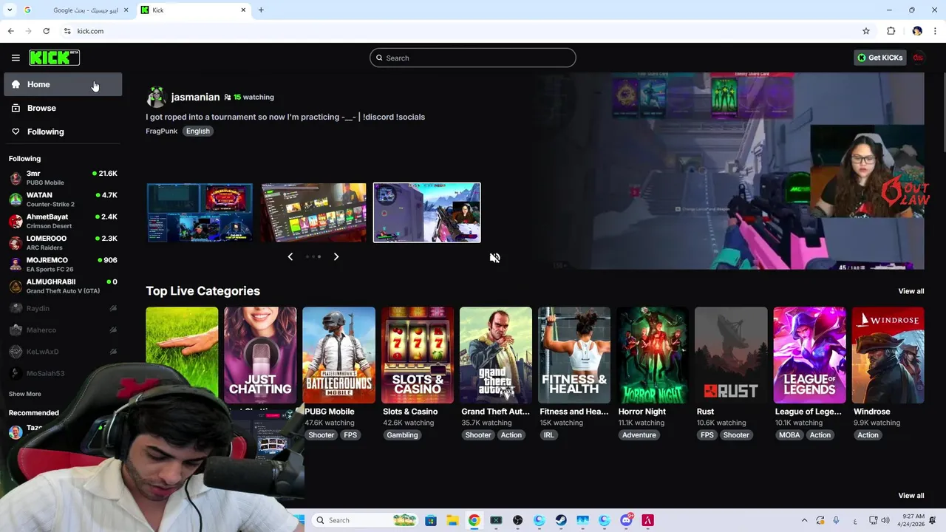This screenshot has height=532, width=946.
Task: Switch to Google search tab
Action: coord(76,10)
